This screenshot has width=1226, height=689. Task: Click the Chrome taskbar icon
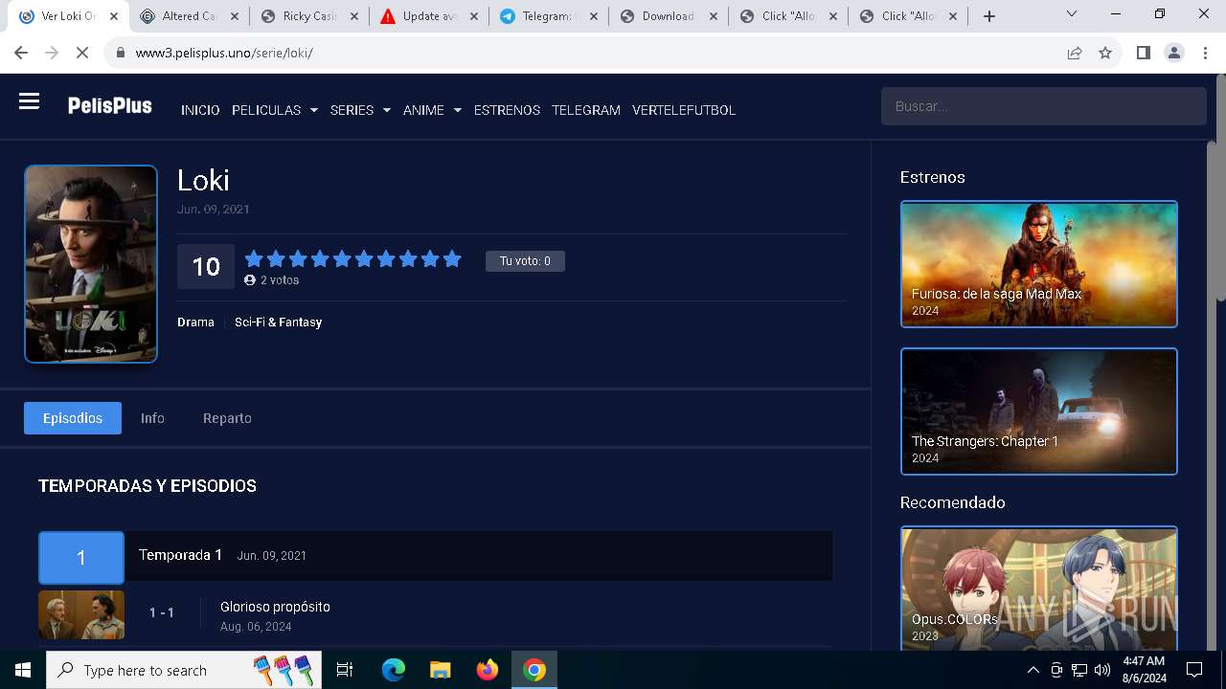(534, 670)
